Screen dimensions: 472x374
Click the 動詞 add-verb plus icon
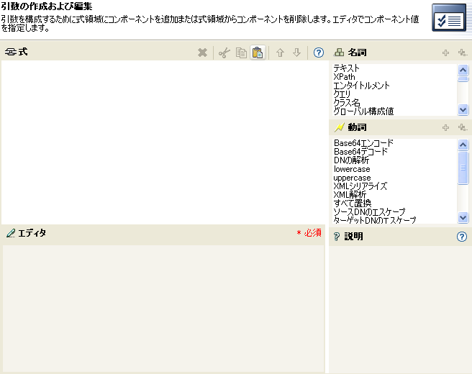pyautogui.click(x=446, y=127)
